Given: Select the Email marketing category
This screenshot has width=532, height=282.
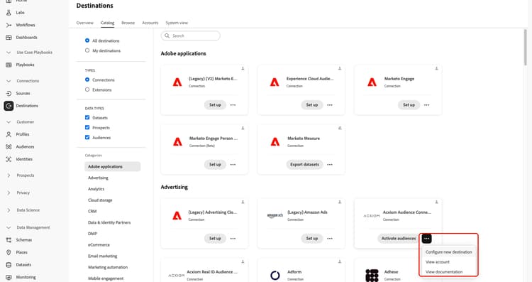Looking at the screenshot, I should (102, 256).
